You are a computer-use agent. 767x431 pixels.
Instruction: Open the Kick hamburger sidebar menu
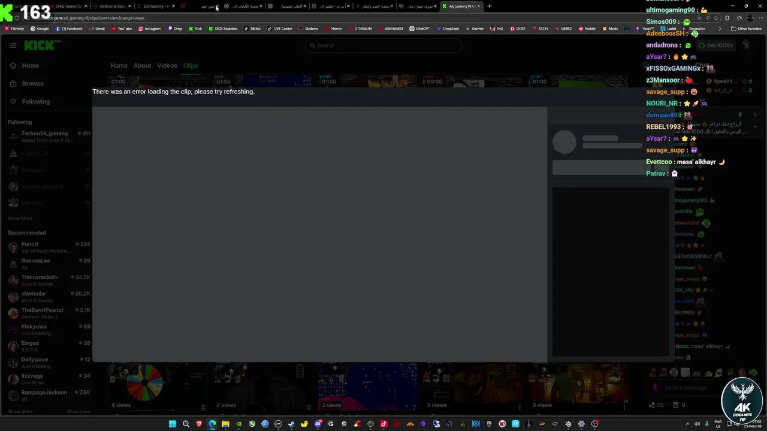(13, 45)
